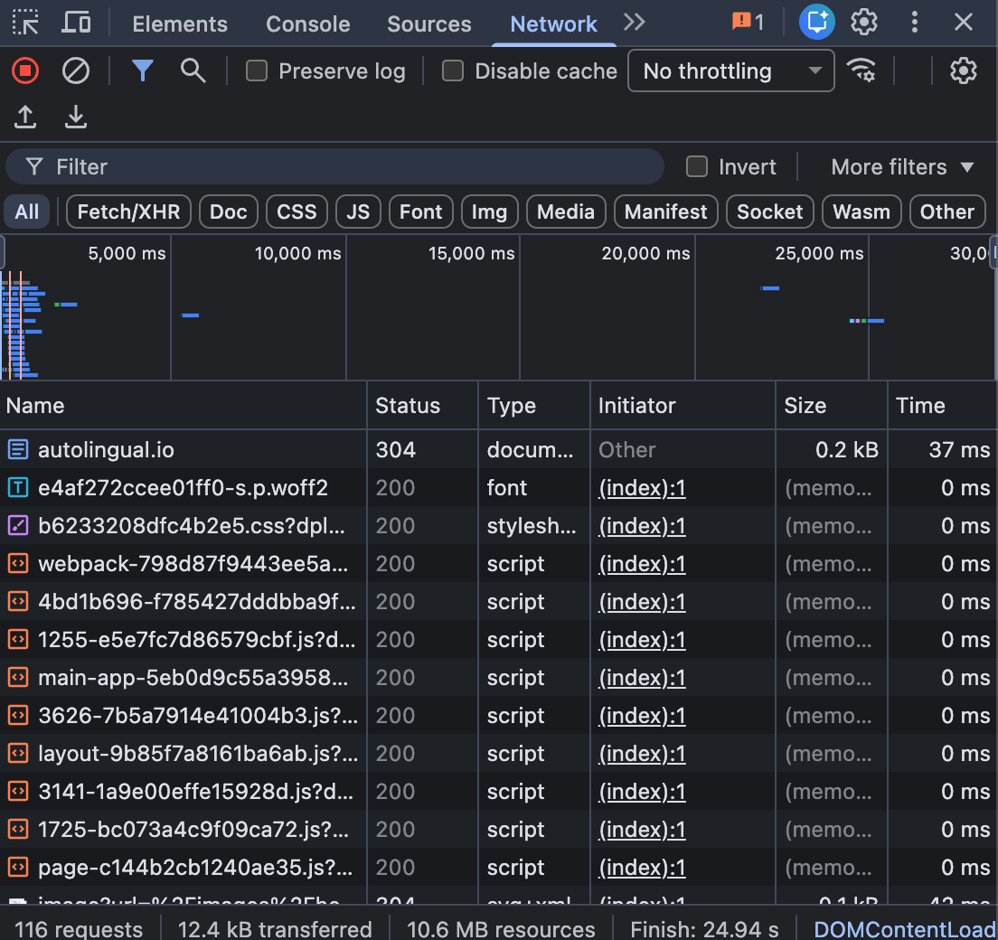
Task: Click the webpack script file icon
Action: (x=18, y=564)
